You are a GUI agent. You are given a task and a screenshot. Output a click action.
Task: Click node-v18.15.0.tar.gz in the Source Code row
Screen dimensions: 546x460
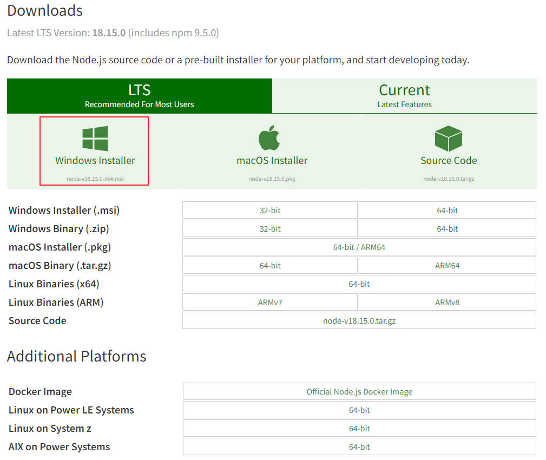(x=359, y=321)
